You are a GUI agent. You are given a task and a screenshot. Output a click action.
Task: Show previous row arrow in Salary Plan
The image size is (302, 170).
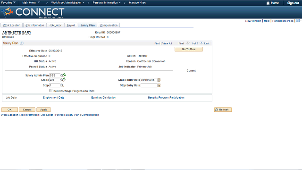188,43
